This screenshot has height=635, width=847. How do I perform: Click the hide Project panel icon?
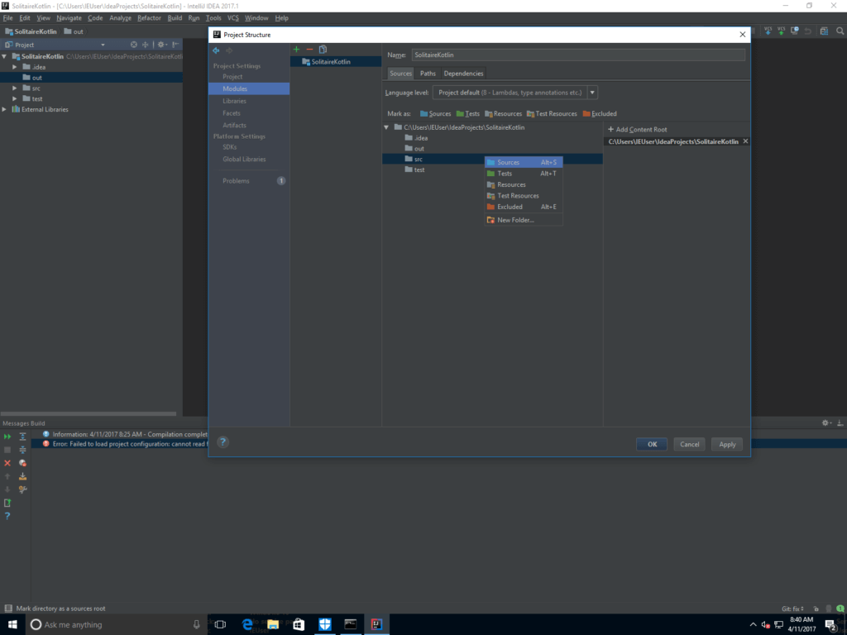click(x=175, y=45)
